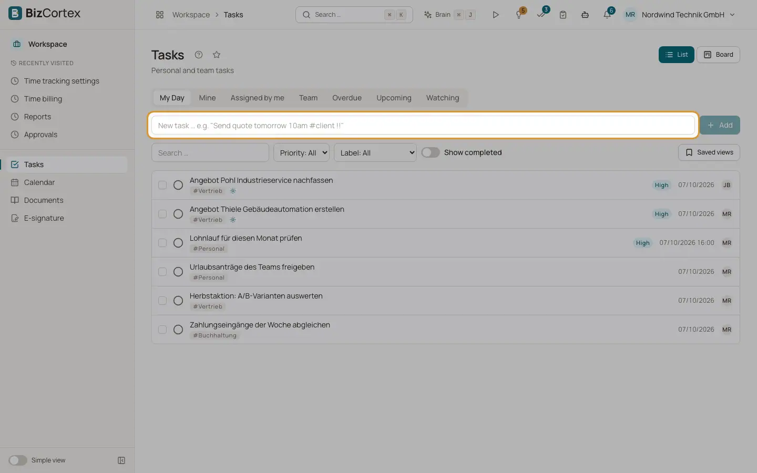The width and height of the screenshot is (757, 473).
Task: Focus the New task input field
Action: point(423,125)
